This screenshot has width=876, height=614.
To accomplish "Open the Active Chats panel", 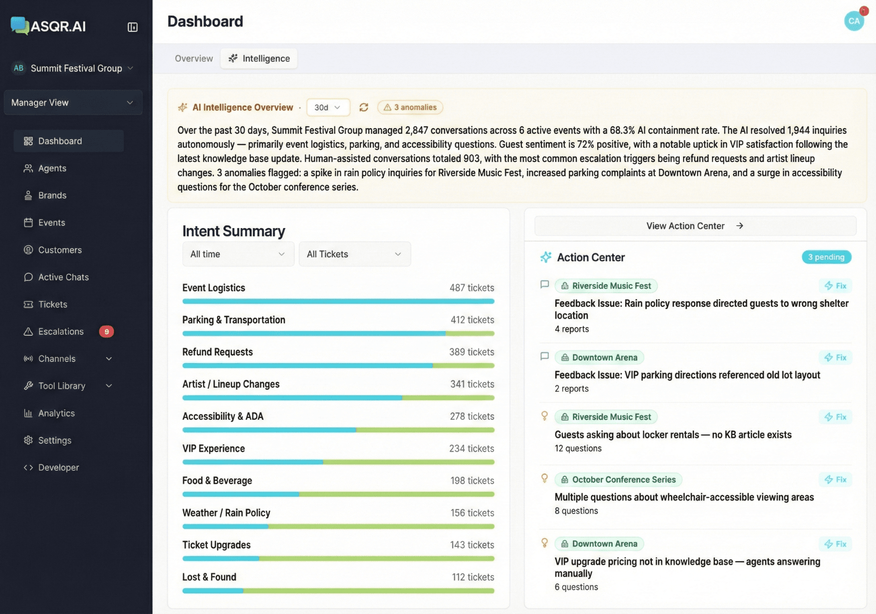I will 28,277.
